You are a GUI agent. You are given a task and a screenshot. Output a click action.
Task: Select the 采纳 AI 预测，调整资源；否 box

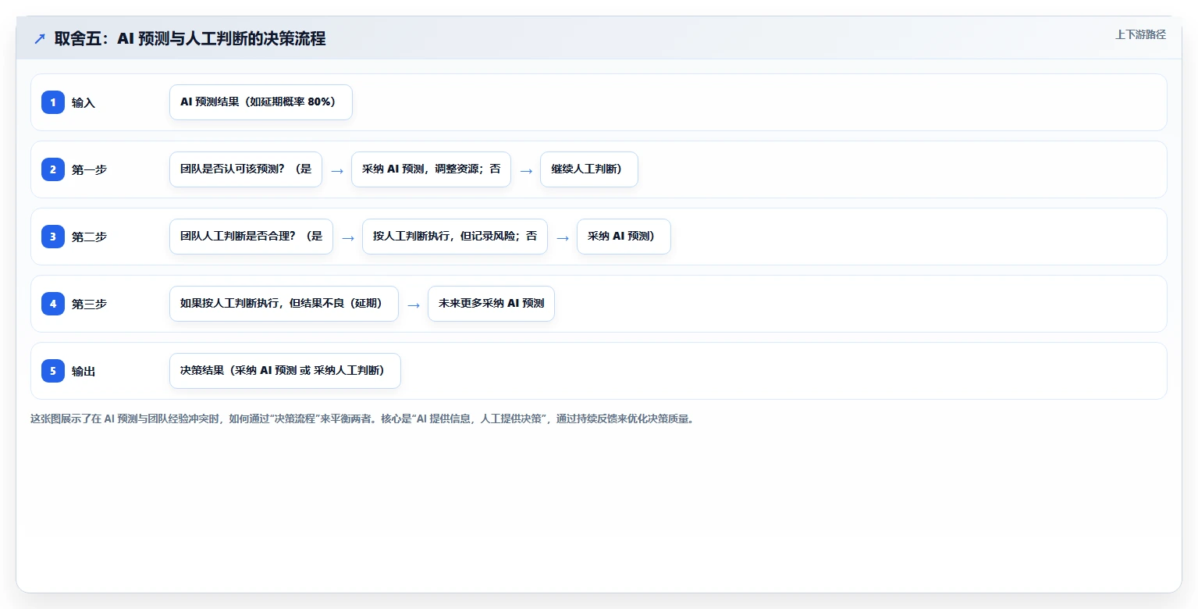click(x=431, y=169)
